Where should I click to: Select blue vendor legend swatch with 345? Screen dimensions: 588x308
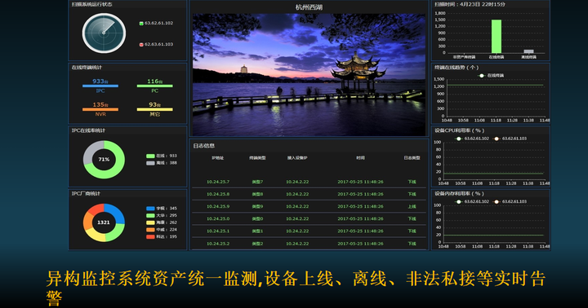pos(150,209)
